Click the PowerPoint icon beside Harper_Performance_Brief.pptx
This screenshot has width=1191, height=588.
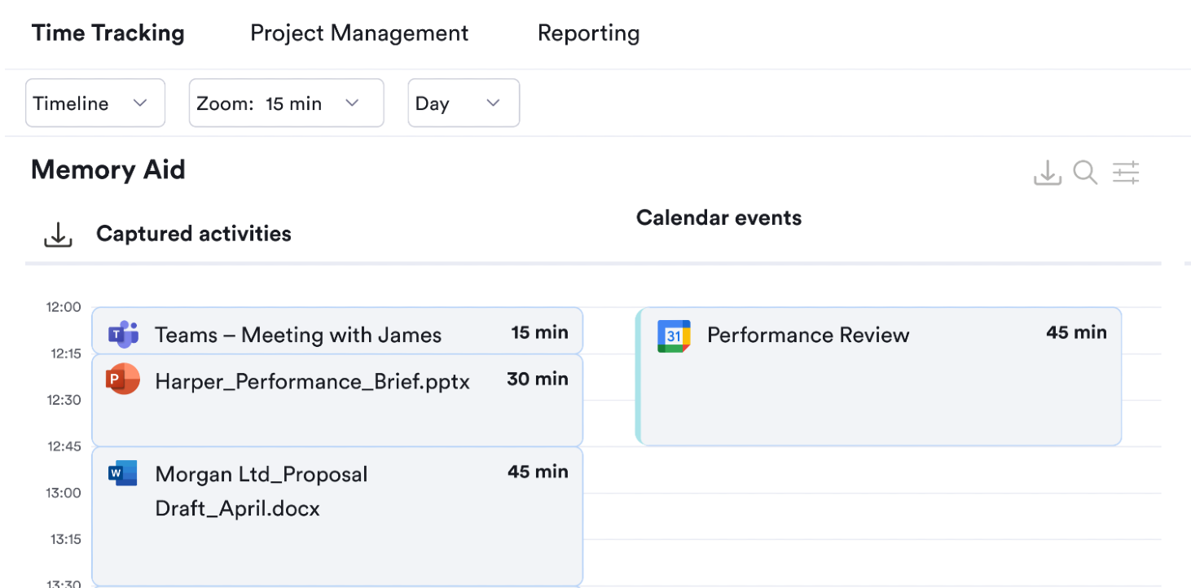click(123, 379)
